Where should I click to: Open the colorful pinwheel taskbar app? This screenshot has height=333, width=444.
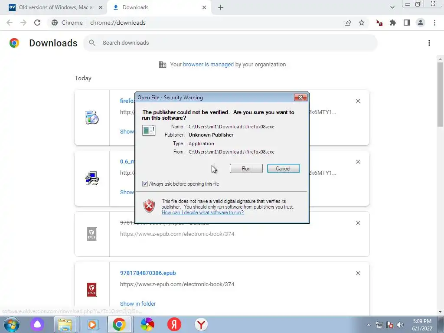147,324
